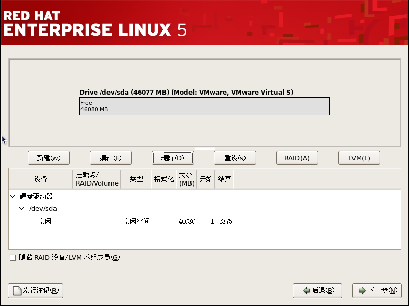Image resolution: width=409 pixels, height=306 pixels.
Task: Proceed with 下一步(N) button
Action: point(377,290)
